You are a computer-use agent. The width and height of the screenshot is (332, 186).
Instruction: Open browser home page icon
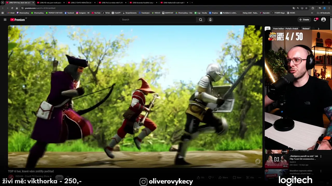point(17,8)
